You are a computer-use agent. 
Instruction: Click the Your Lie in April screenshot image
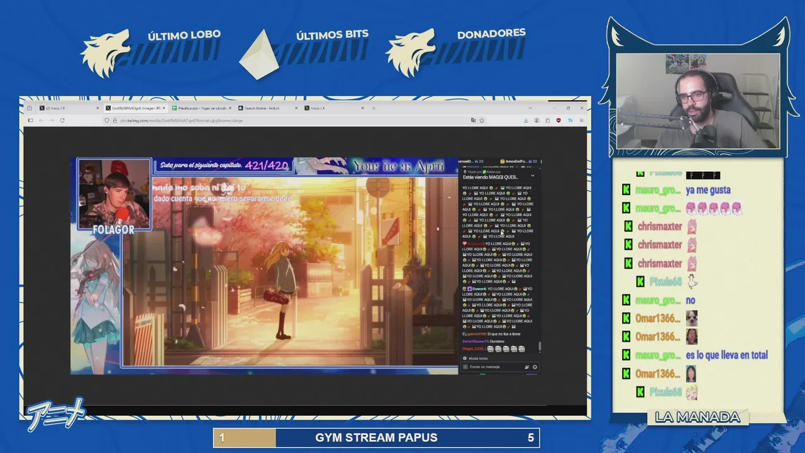(306, 266)
